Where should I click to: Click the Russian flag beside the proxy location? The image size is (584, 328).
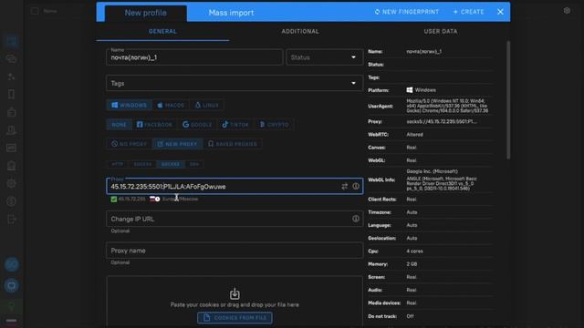tap(152, 199)
